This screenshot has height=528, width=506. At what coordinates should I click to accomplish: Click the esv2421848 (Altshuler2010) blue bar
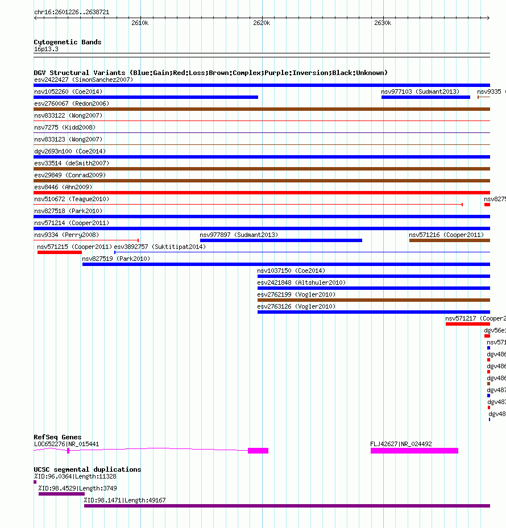pos(374,288)
